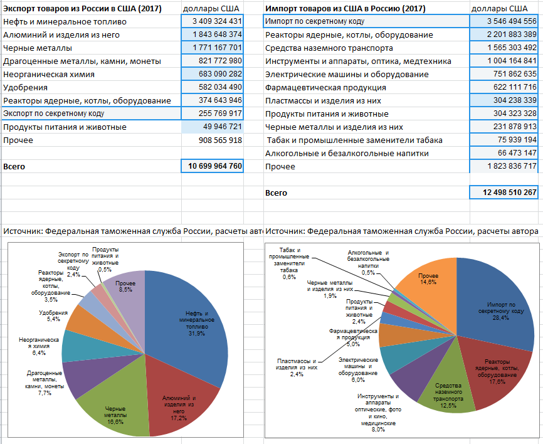Screen dimensions: 543x444
Task: Click the cell with value 2 201 883 389
Action: point(503,34)
